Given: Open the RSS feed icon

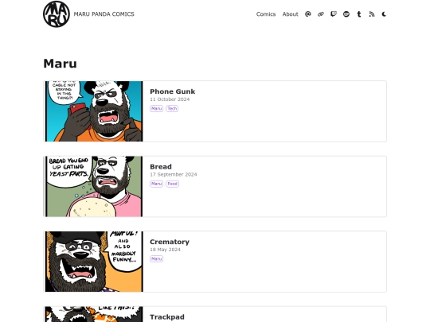Looking at the screenshot, I should (x=372, y=14).
